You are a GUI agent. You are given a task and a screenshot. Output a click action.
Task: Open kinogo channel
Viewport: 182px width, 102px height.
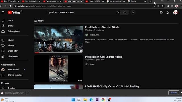point(92,64)
